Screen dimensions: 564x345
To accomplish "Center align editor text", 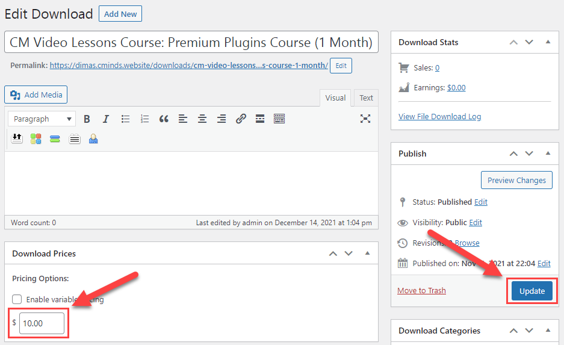I will 202,119.
